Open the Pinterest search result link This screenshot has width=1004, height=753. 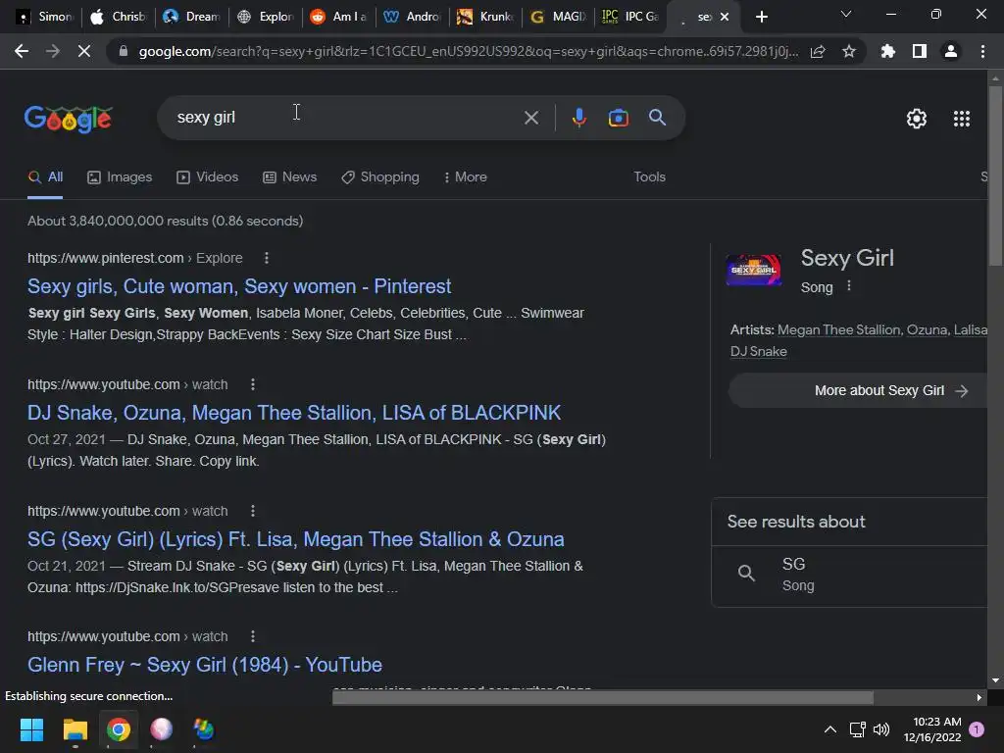(x=239, y=286)
